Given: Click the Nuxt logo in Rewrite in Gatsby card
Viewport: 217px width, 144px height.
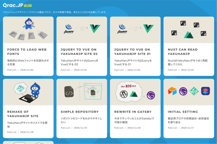Looking at the screenshot, I should point(134,94).
